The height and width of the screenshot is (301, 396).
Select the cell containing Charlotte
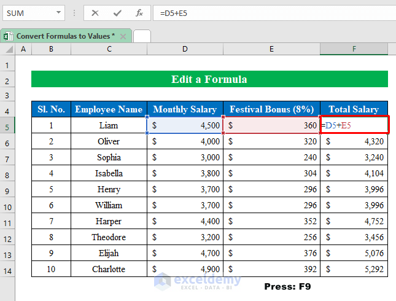point(109,269)
